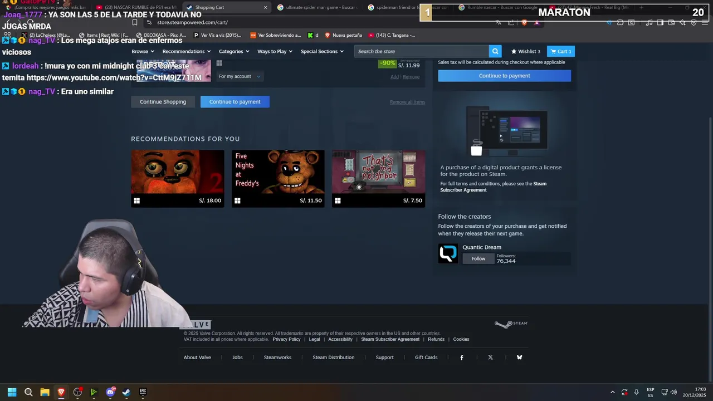Open the Gift Cards footer link
The height and width of the screenshot is (401, 713).
point(426,358)
